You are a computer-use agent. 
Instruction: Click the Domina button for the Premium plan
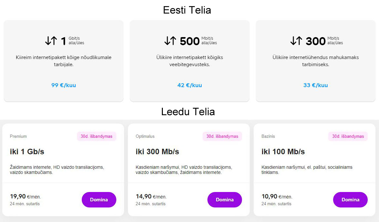(x=99, y=199)
